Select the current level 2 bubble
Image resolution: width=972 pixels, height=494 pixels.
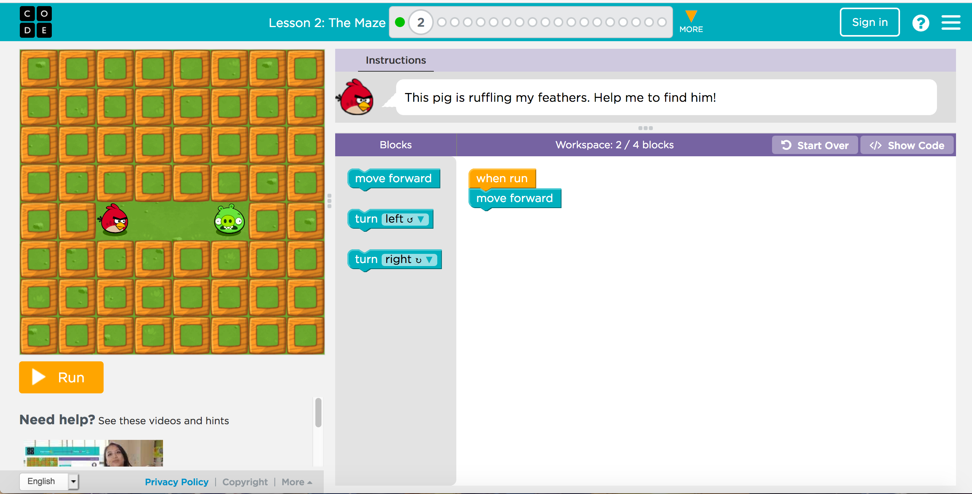420,22
